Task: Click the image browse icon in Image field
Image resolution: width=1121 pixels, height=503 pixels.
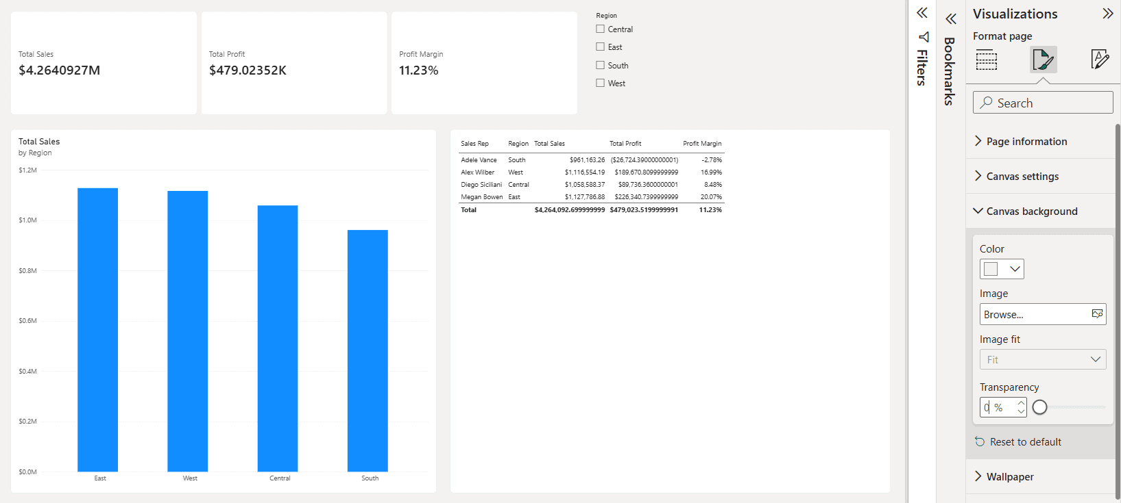Action: [x=1097, y=313]
